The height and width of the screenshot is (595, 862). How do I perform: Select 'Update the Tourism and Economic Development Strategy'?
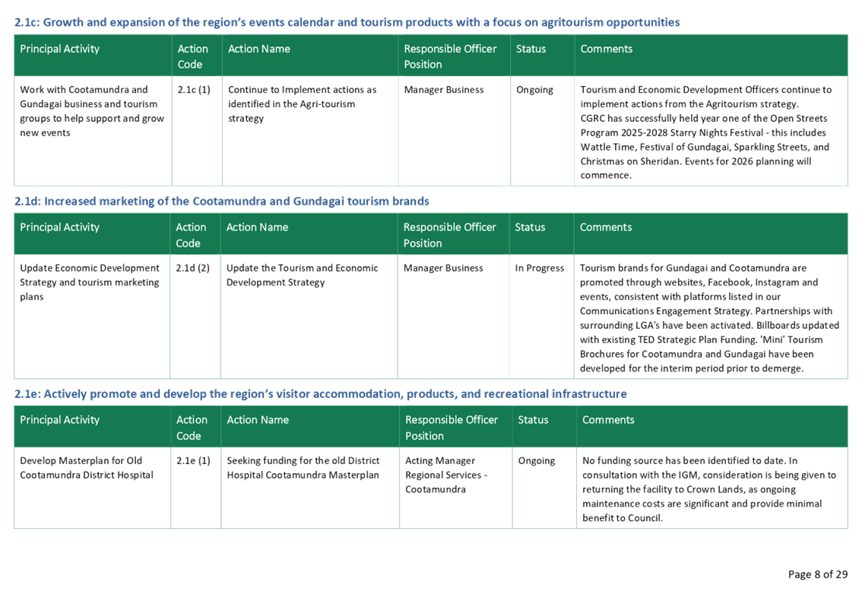pos(303,275)
